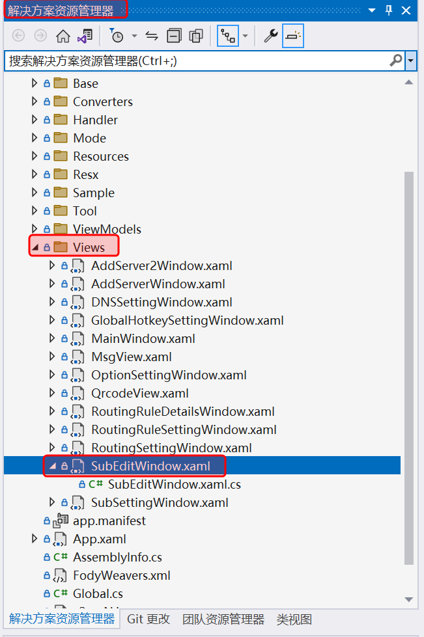The image size is (424, 637).
Task: Click Sync with Active Document icon
Action: [x=152, y=36]
